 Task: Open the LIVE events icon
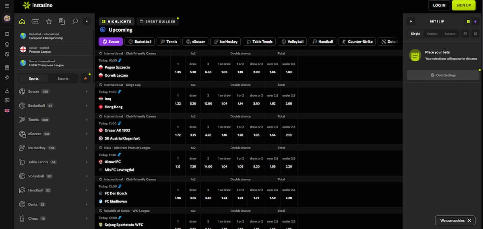[35, 21]
